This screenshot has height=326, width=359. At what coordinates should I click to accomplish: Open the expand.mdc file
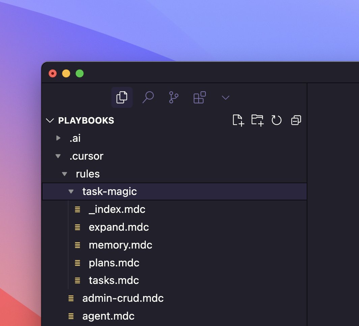point(119,227)
